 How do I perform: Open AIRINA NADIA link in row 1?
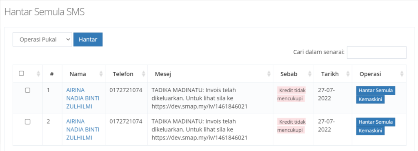(82, 98)
